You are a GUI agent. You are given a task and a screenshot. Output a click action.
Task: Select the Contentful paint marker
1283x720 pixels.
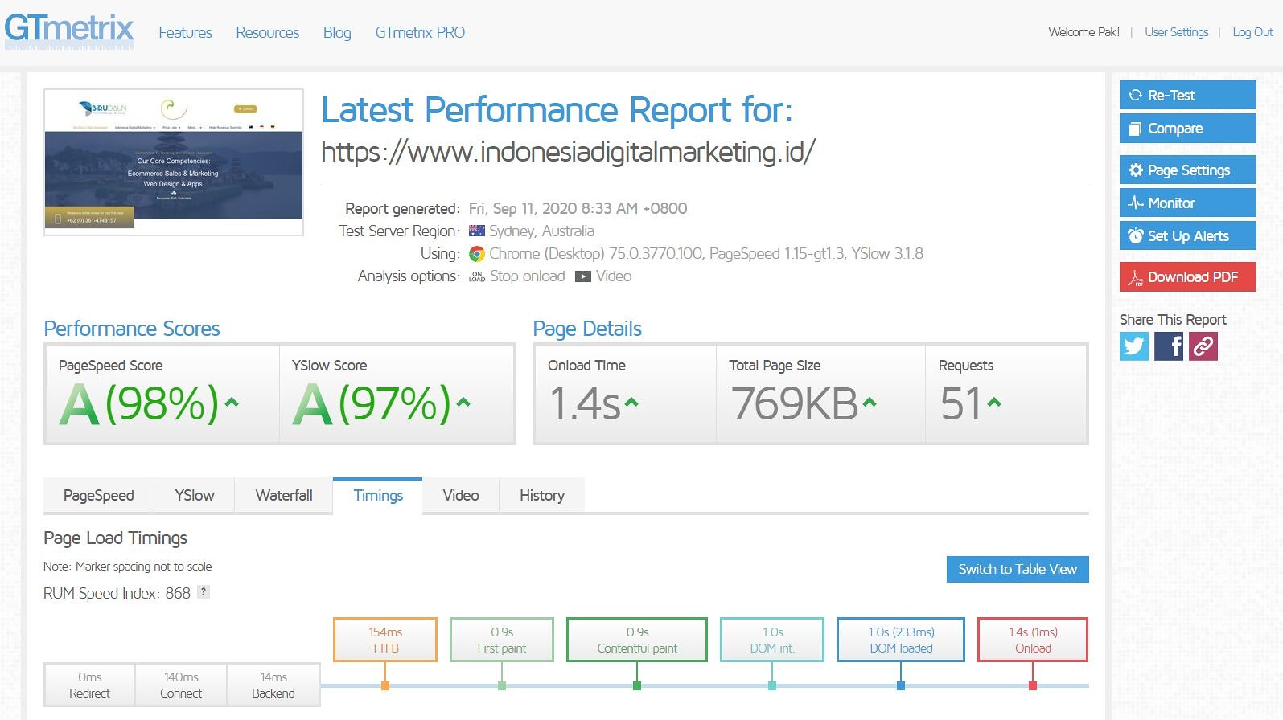coord(637,640)
